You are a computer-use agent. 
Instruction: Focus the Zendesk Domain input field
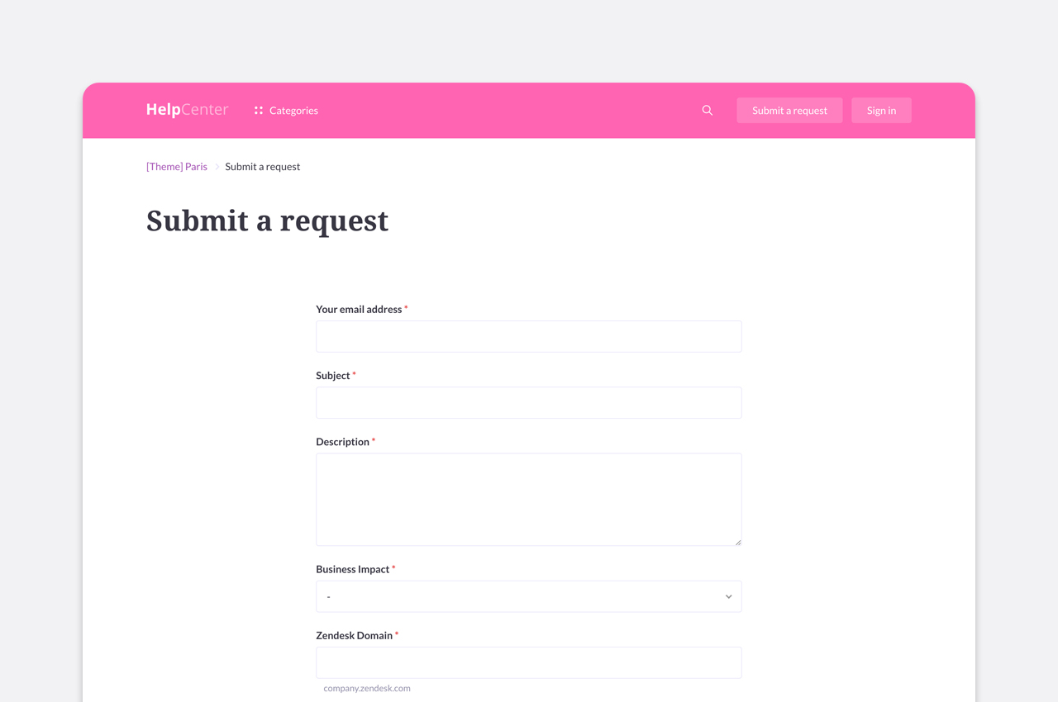point(529,662)
